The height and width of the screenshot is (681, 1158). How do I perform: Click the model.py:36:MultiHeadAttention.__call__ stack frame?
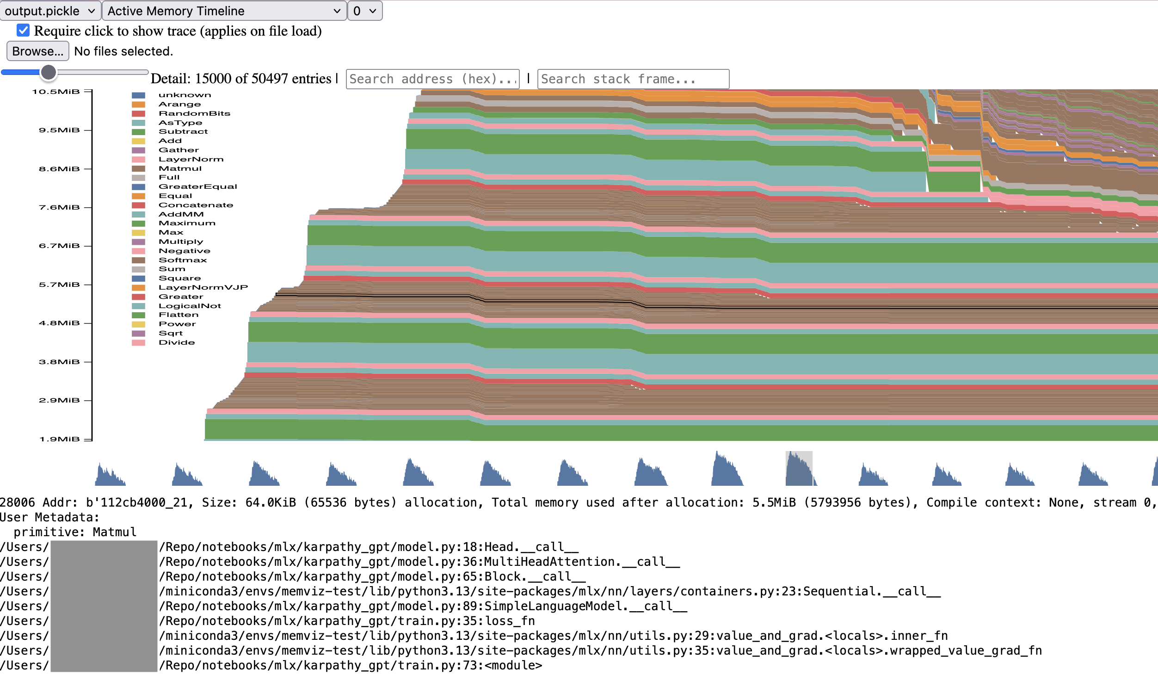coord(340,562)
